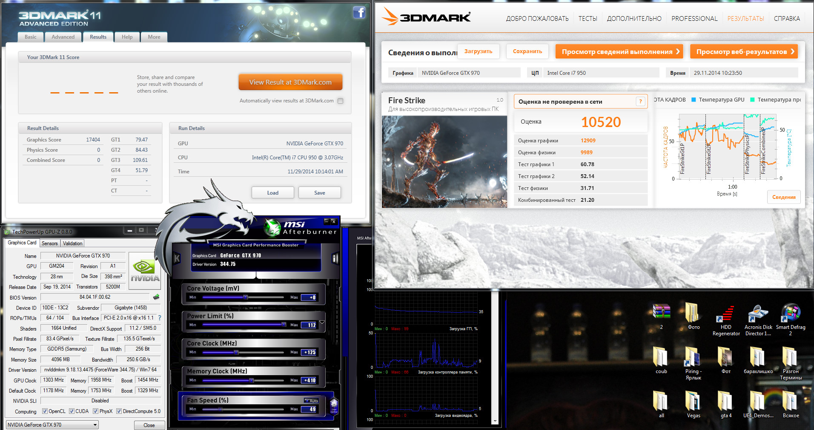Switch to the Advanced tab in 3DMark 11

63,37
